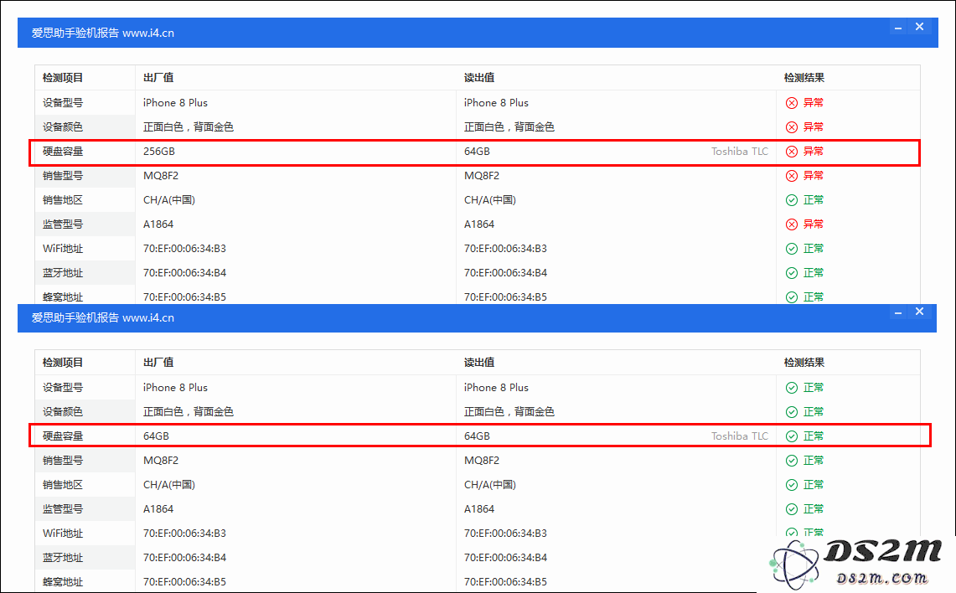
Task: Click the 蓝牙地址 row label in lower report
Action: pyautogui.click(x=63, y=558)
